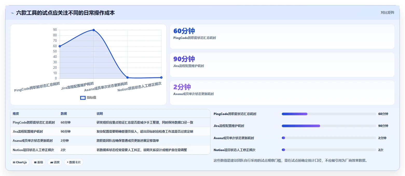Click the 跨职能团队应确保普通成员 description cell
405x176 pixels.
click(128, 141)
